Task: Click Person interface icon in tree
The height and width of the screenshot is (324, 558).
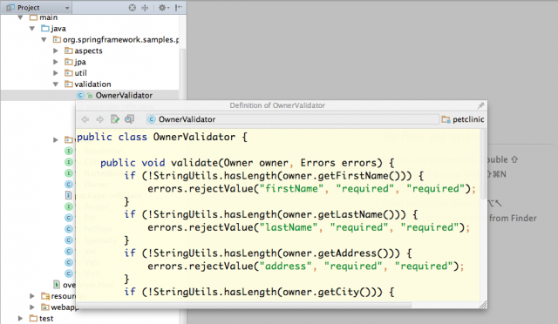Action: (x=69, y=206)
